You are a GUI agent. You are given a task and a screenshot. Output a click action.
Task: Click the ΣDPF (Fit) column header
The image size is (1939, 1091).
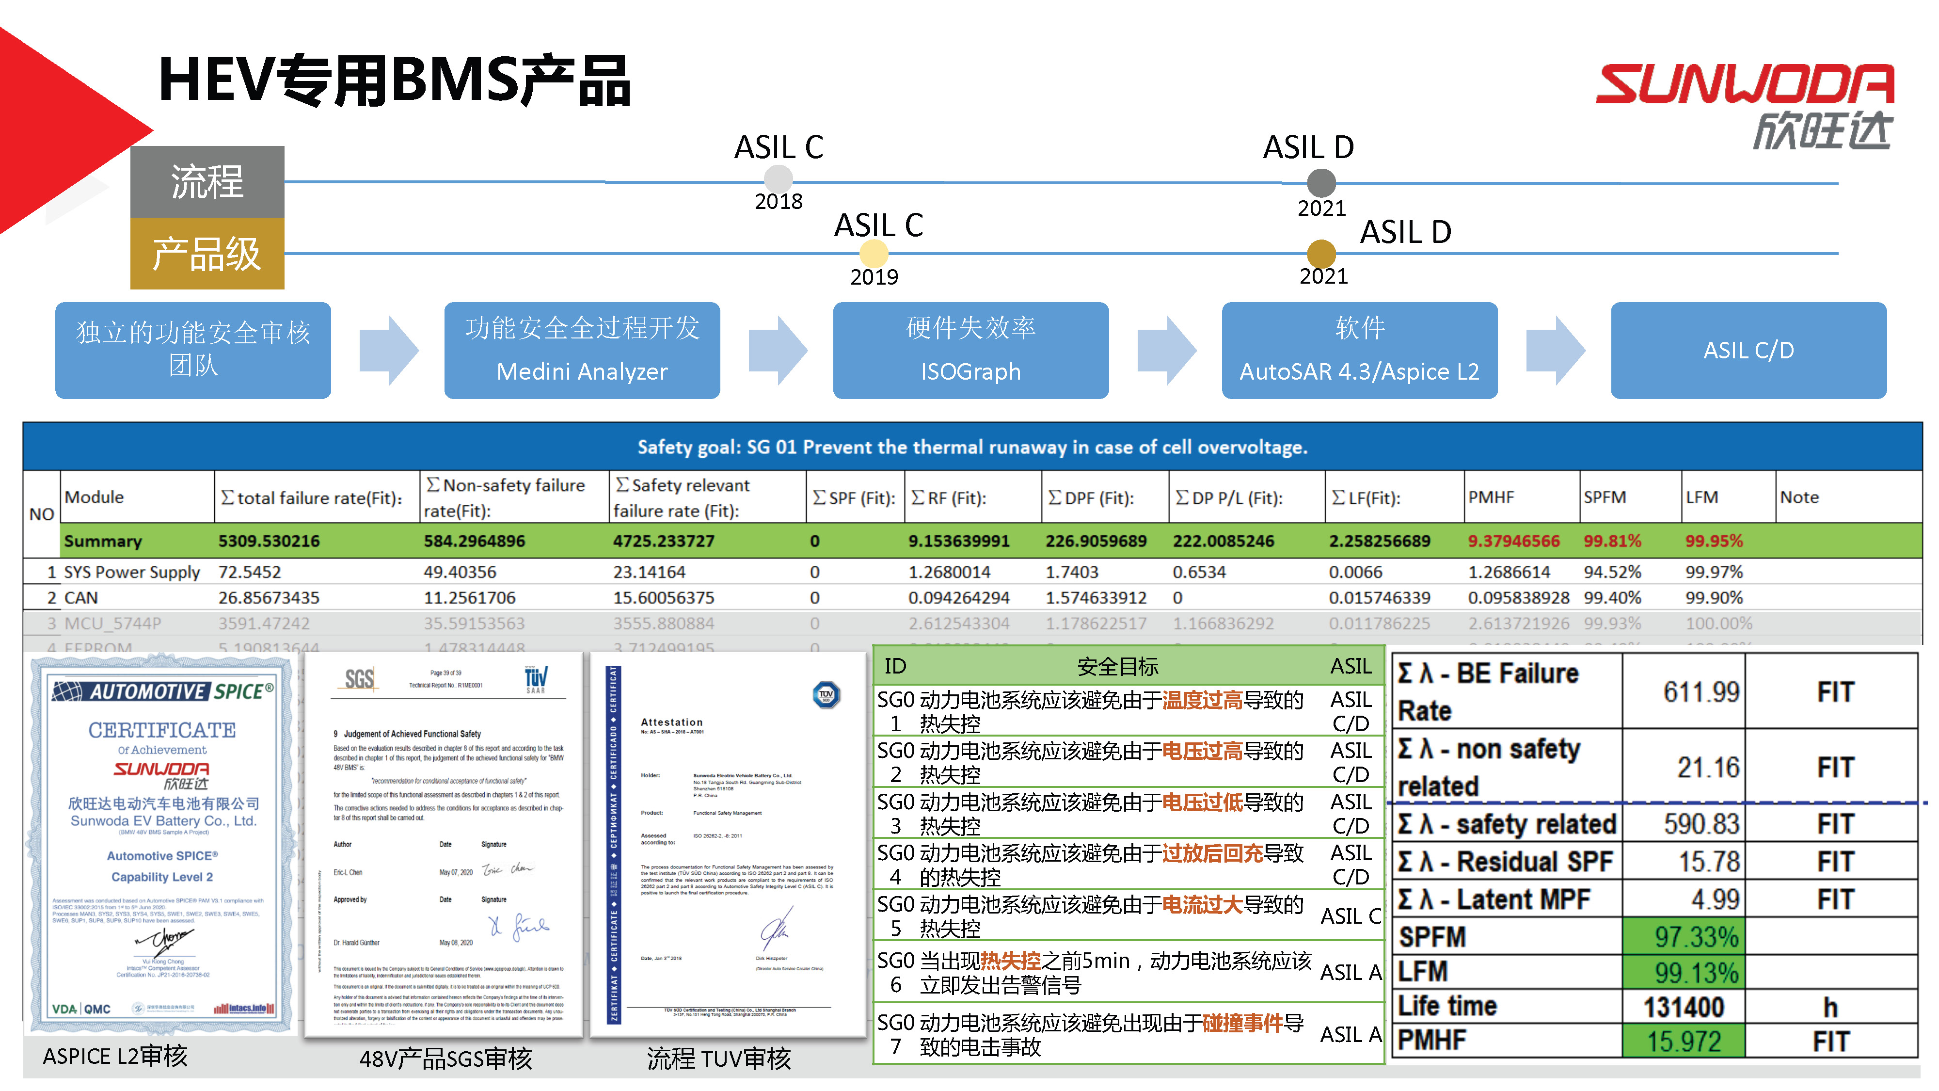click(1105, 497)
